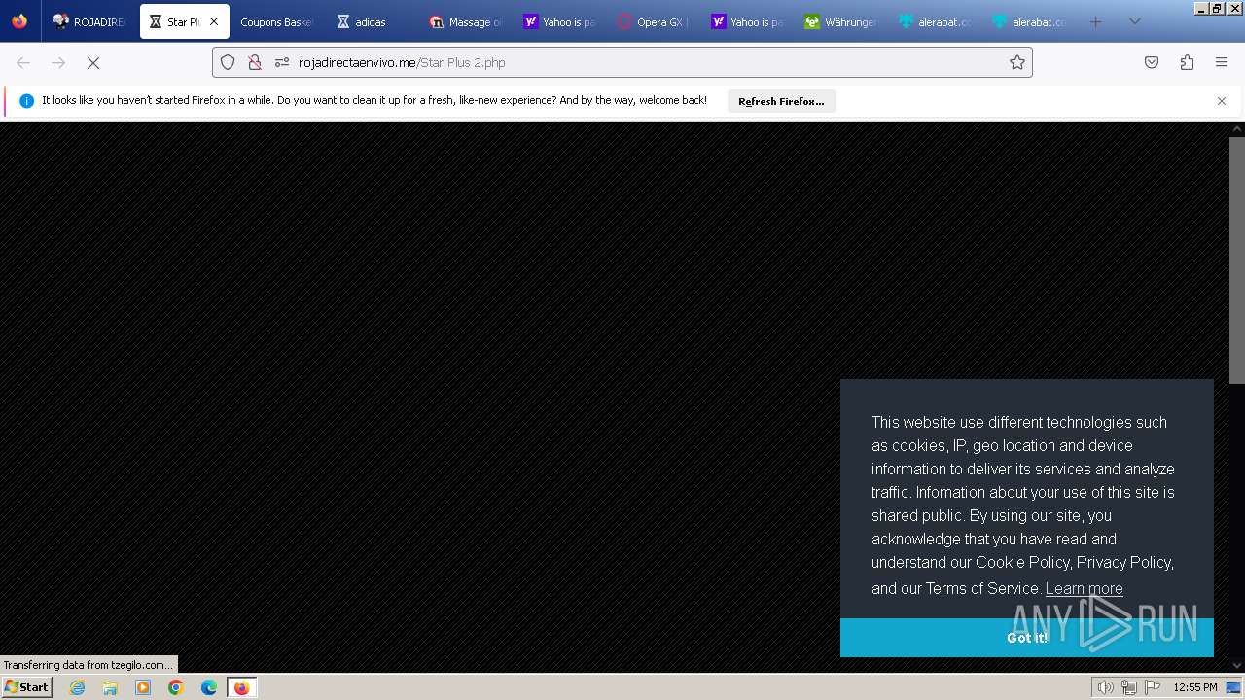Open site permissions icon in address bar
The height and width of the screenshot is (700, 1245).
point(282,62)
